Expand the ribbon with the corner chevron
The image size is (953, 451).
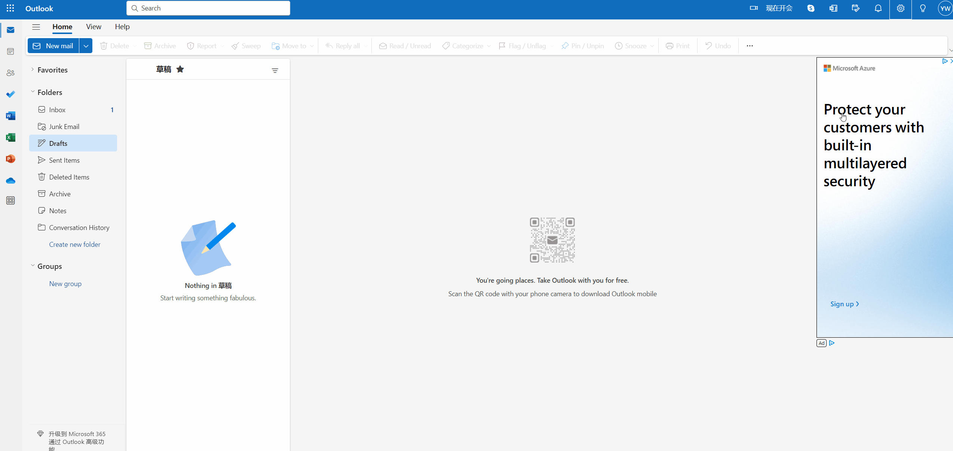click(950, 50)
